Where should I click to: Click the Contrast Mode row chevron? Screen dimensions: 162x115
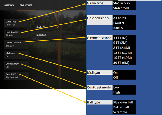pos(27,65)
